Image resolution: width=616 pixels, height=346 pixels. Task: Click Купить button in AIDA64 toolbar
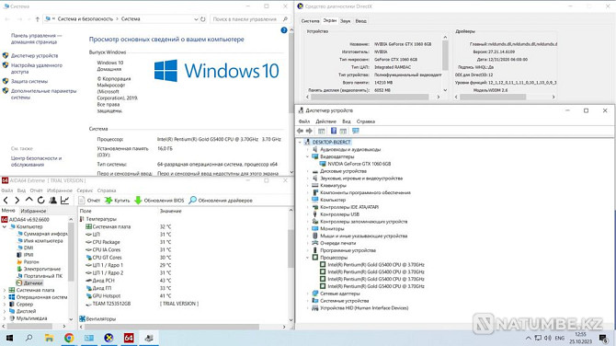point(118,201)
